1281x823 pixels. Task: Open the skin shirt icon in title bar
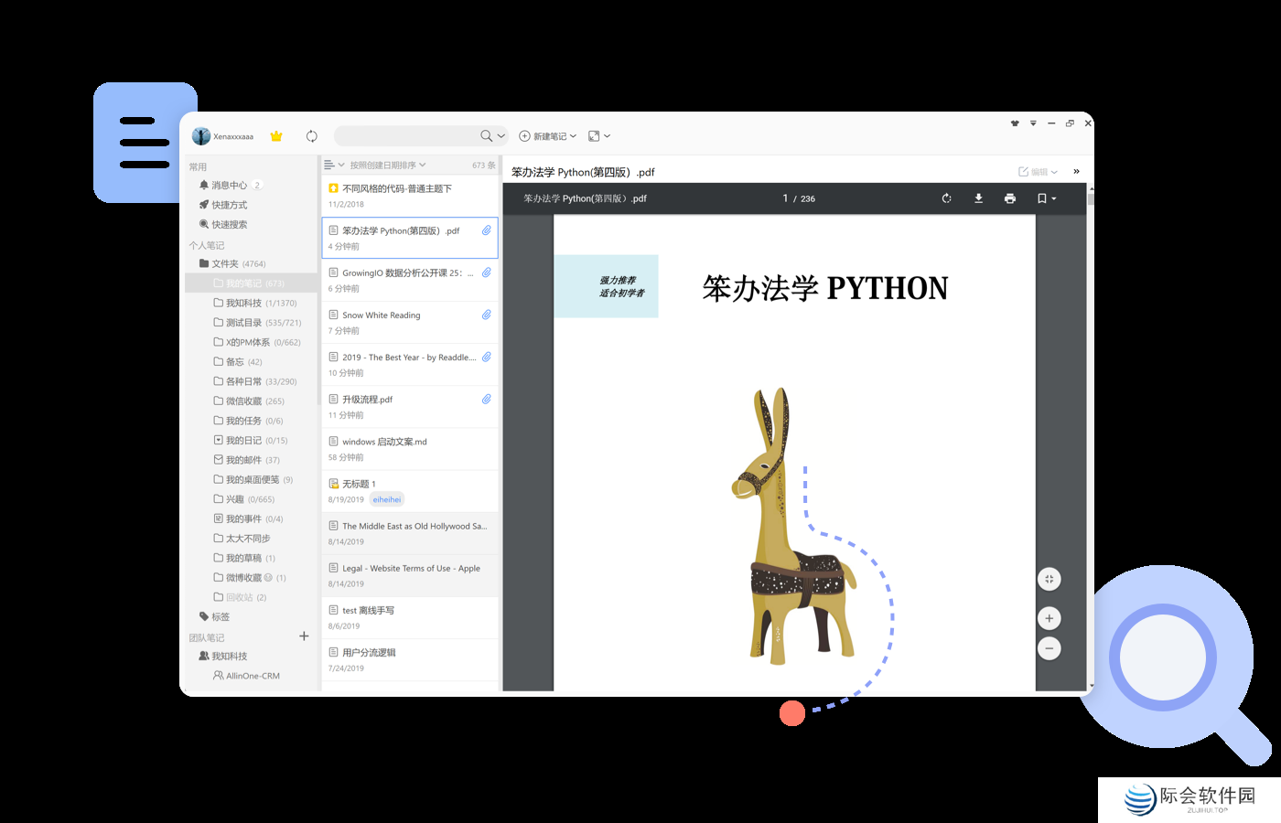pos(1015,123)
